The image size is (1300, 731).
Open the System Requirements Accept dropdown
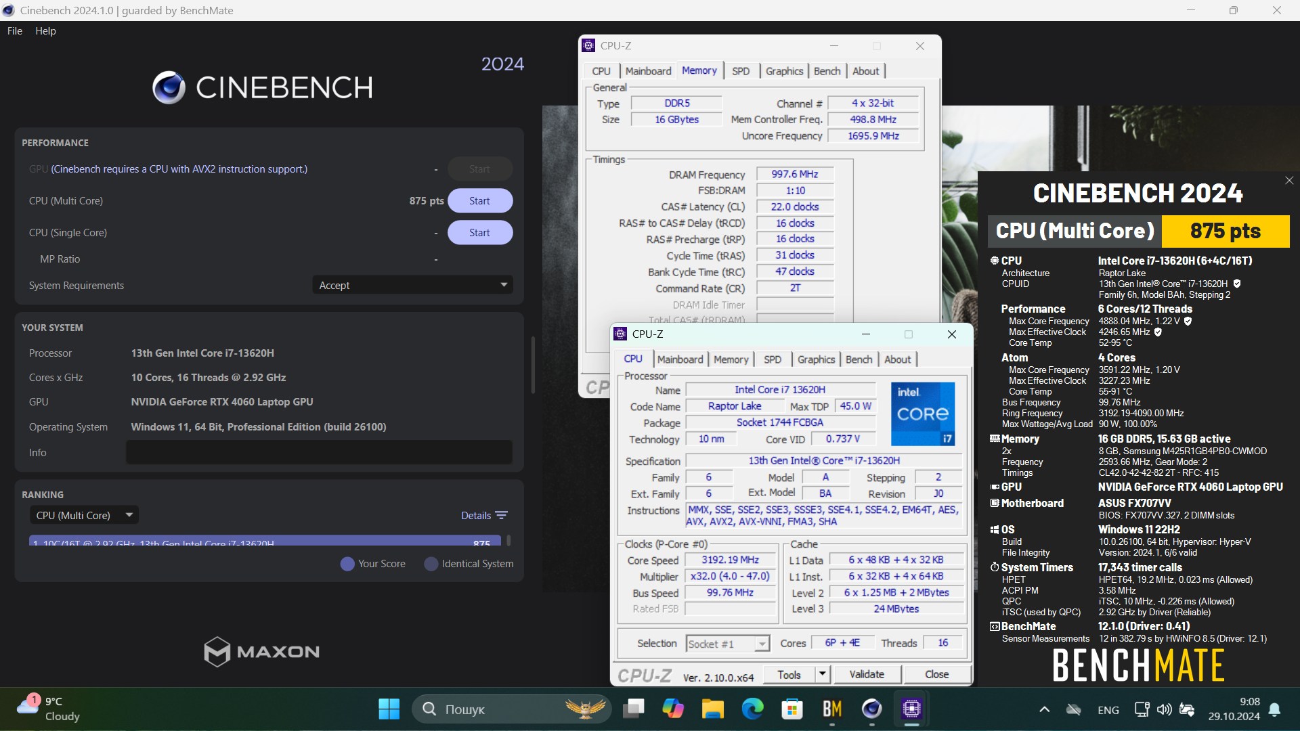pyautogui.click(x=412, y=285)
